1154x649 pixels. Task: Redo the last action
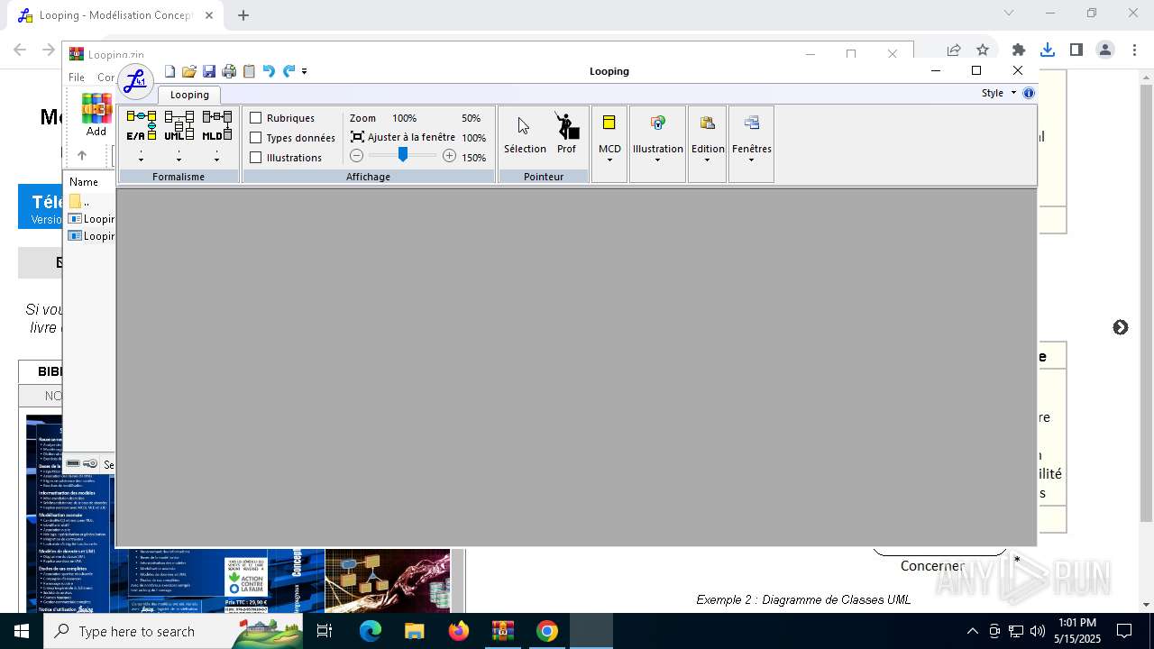288,71
